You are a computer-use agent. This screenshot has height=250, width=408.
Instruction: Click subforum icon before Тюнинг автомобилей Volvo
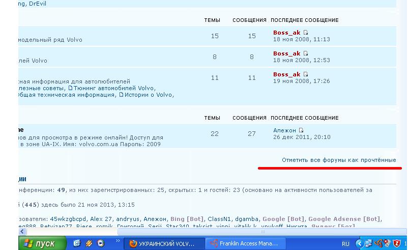point(71,88)
